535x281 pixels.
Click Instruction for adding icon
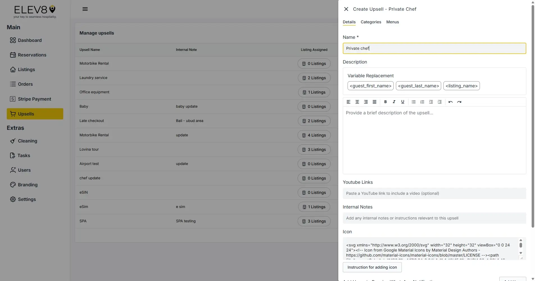pyautogui.click(x=372, y=267)
